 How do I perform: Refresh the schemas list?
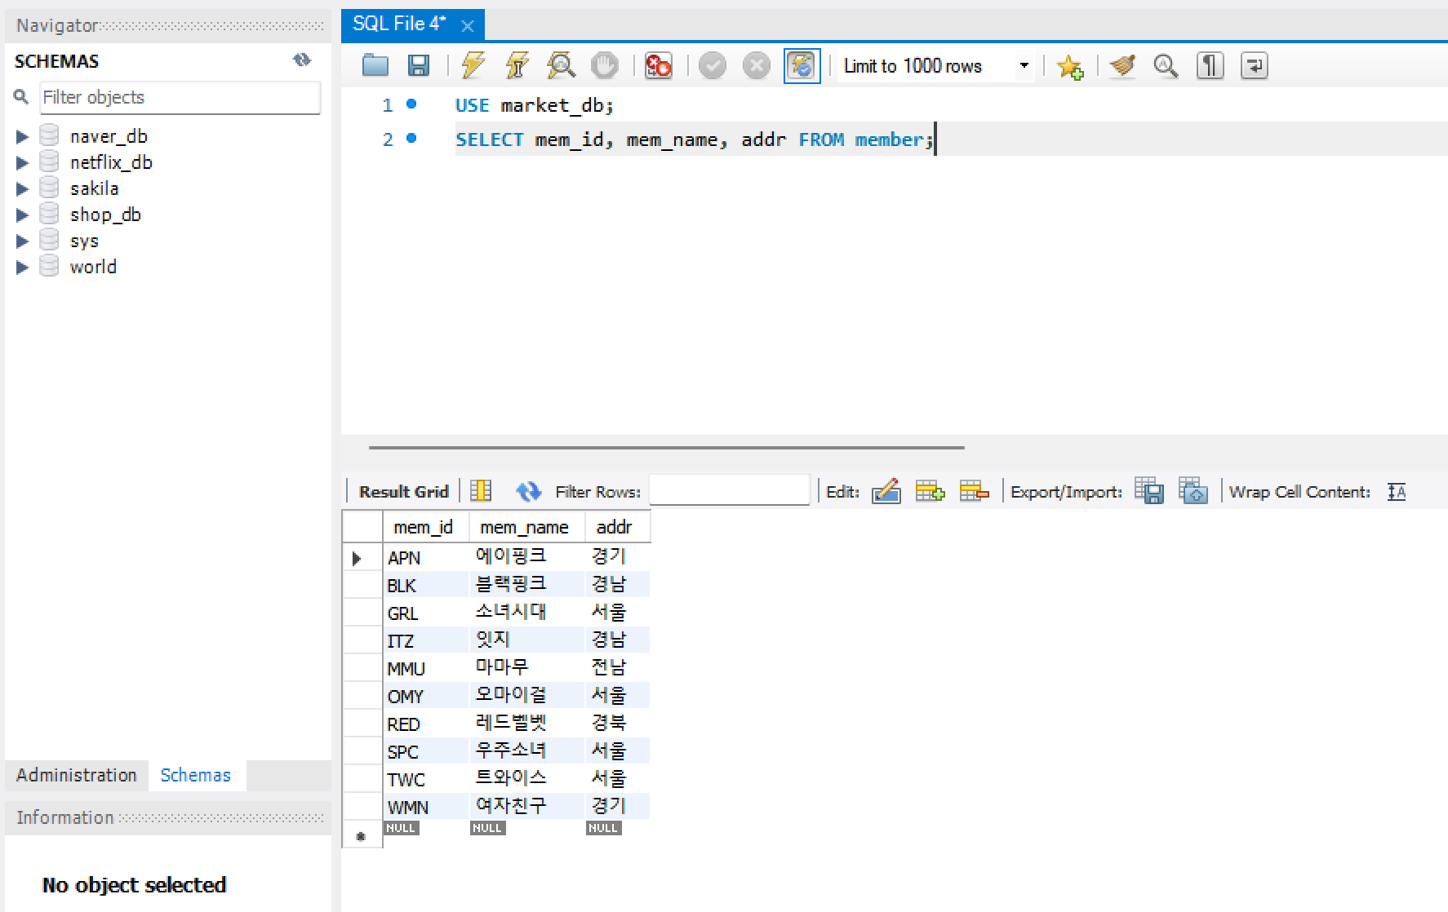click(302, 60)
